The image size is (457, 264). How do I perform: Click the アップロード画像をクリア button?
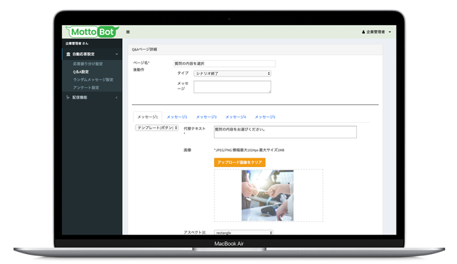click(240, 163)
